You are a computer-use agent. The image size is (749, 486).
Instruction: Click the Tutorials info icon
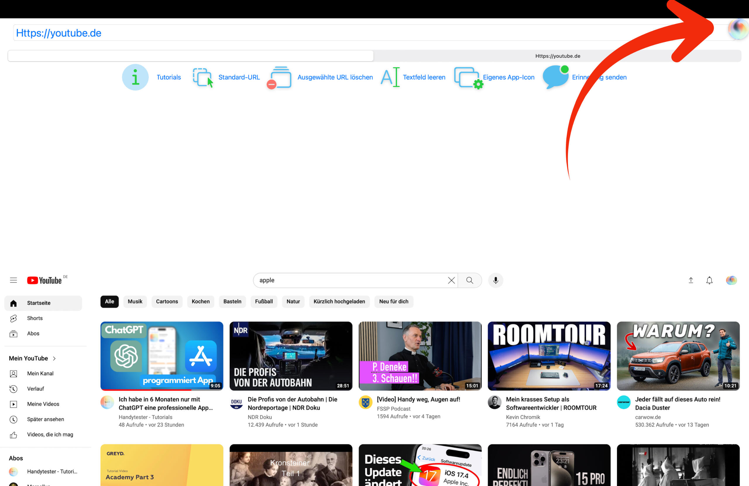point(135,77)
